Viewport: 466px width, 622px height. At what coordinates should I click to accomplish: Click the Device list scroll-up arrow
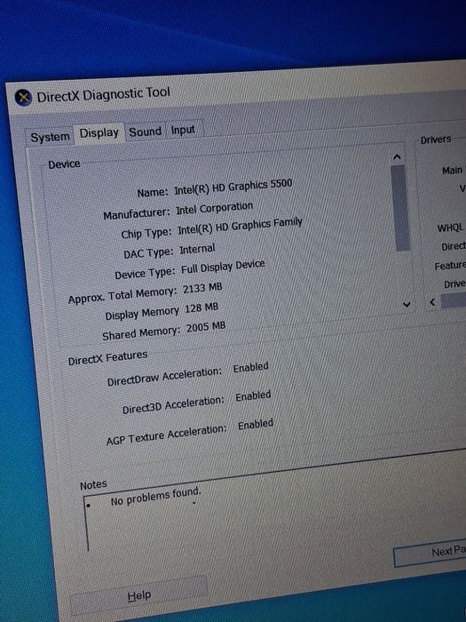[x=397, y=157]
